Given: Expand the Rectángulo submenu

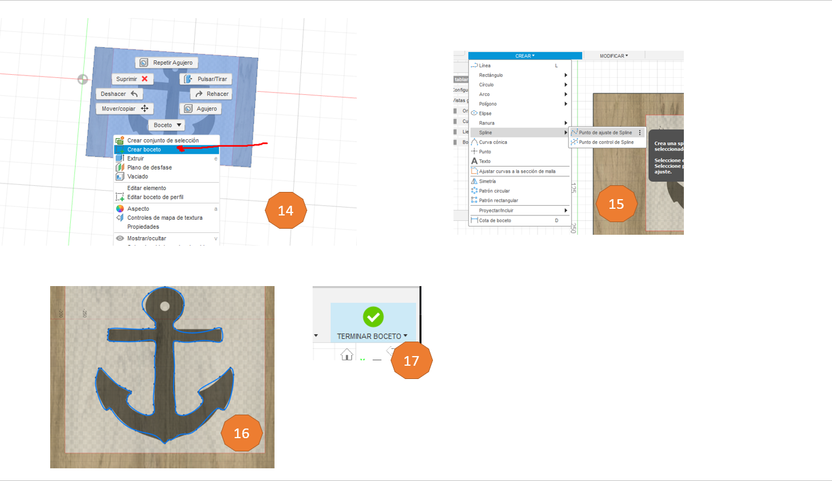Looking at the screenshot, I should pos(519,75).
